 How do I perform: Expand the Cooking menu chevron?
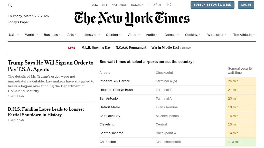coord(200,35)
